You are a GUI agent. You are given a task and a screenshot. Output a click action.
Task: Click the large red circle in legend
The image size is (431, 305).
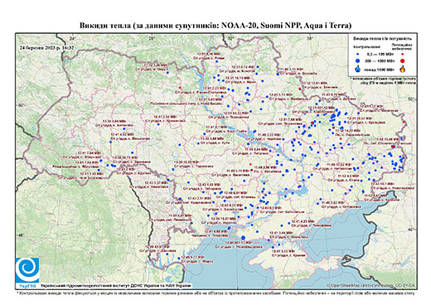tap(403, 61)
